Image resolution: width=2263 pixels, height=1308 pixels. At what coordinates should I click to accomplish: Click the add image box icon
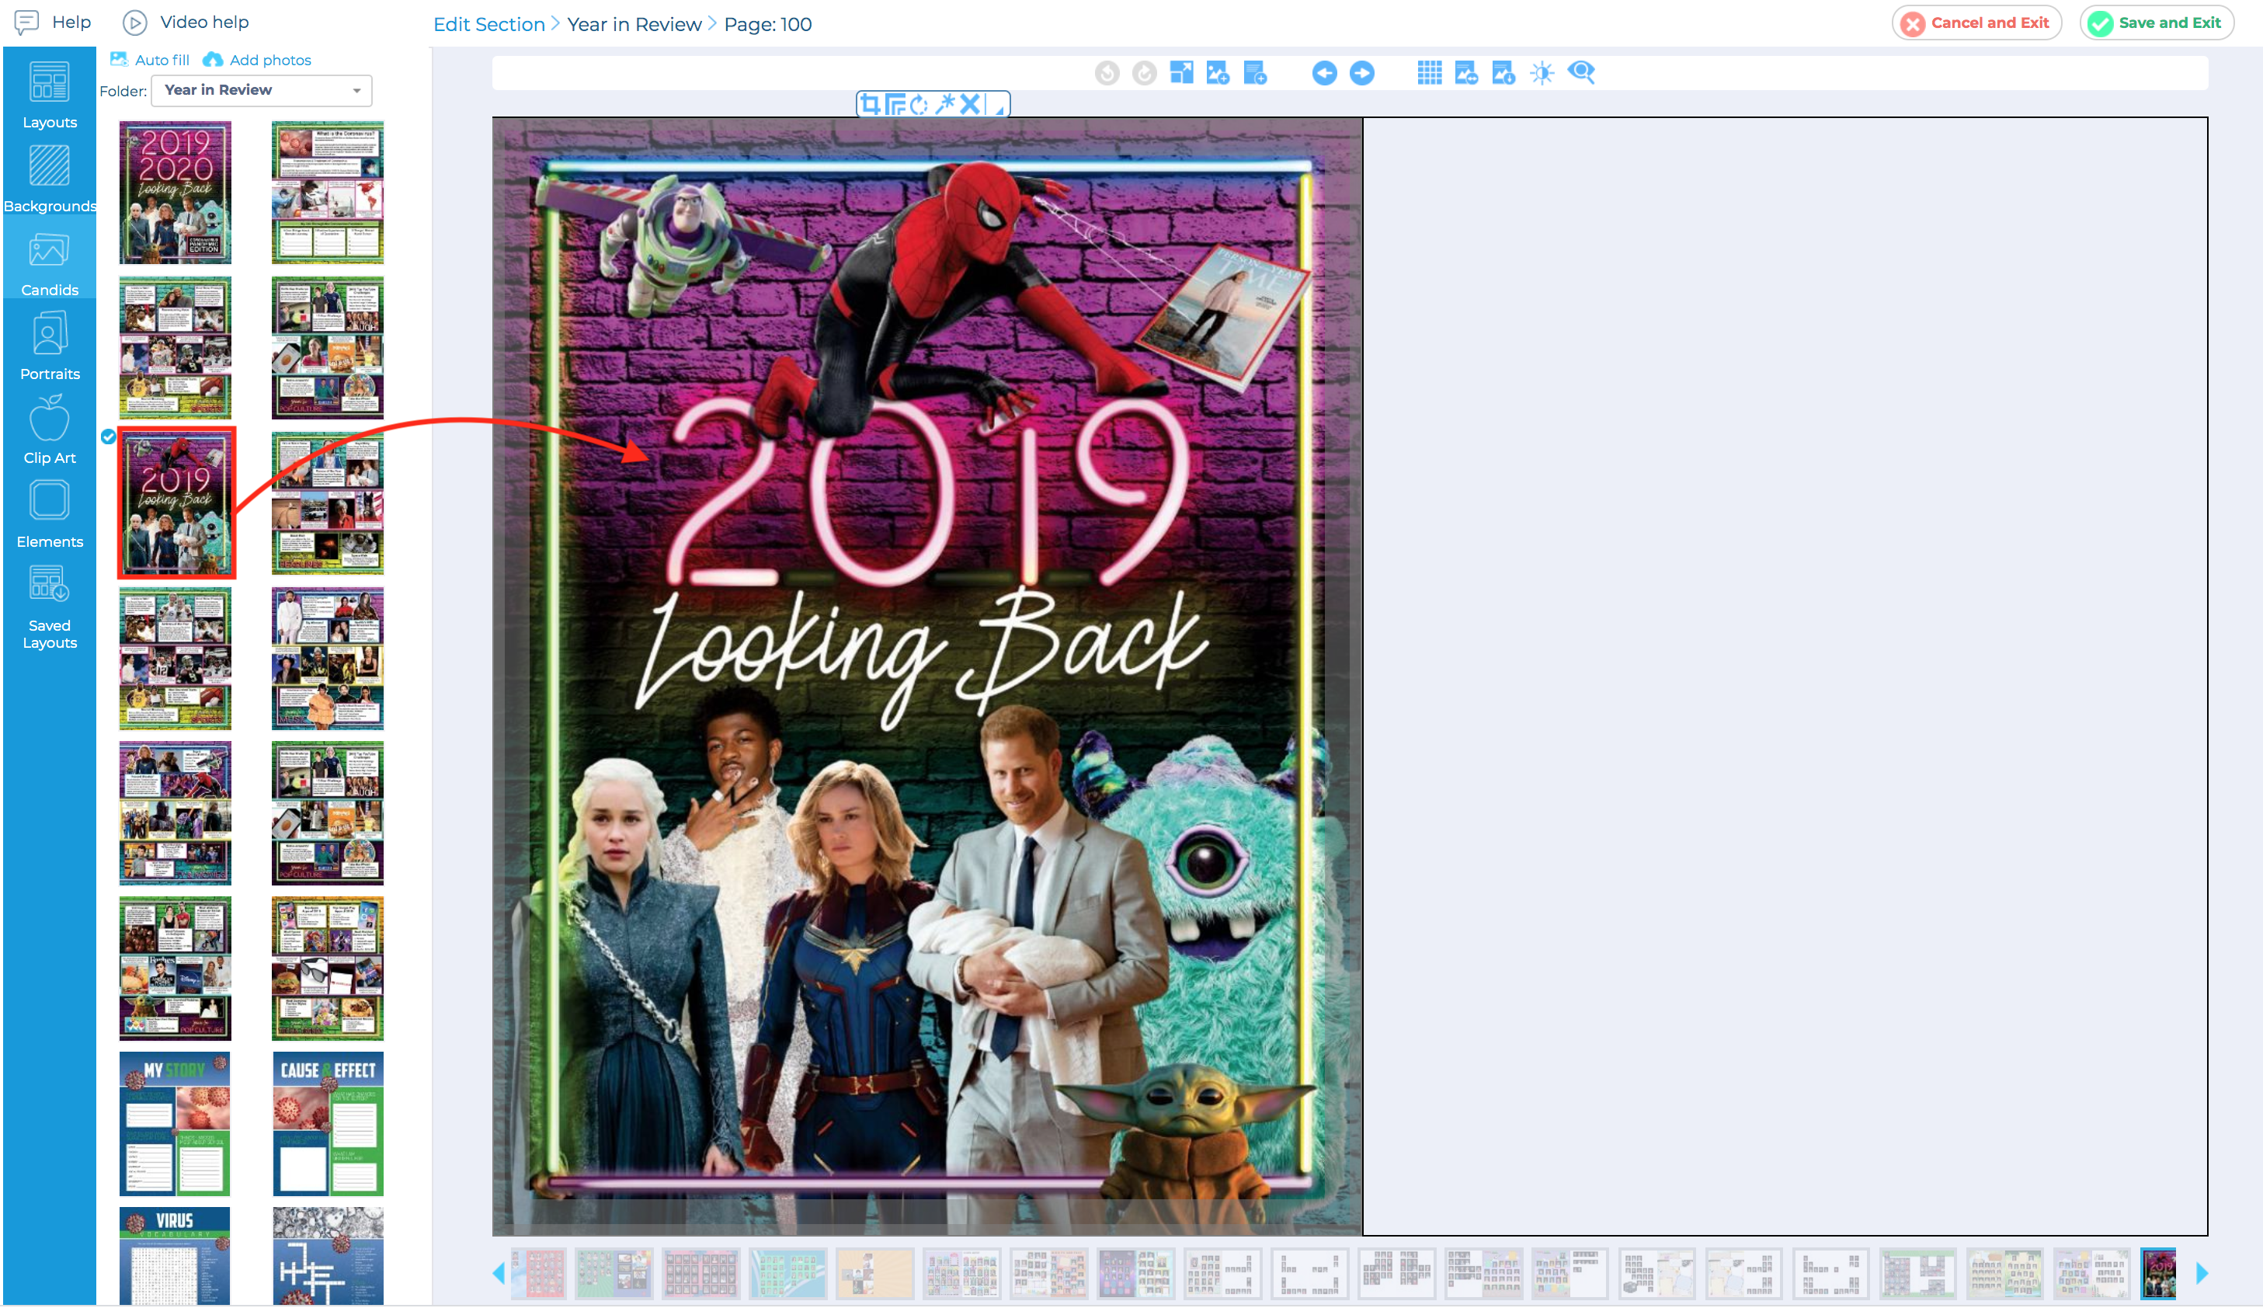(x=1218, y=73)
